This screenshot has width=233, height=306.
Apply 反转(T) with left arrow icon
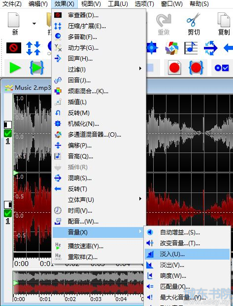[x=99, y=189]
